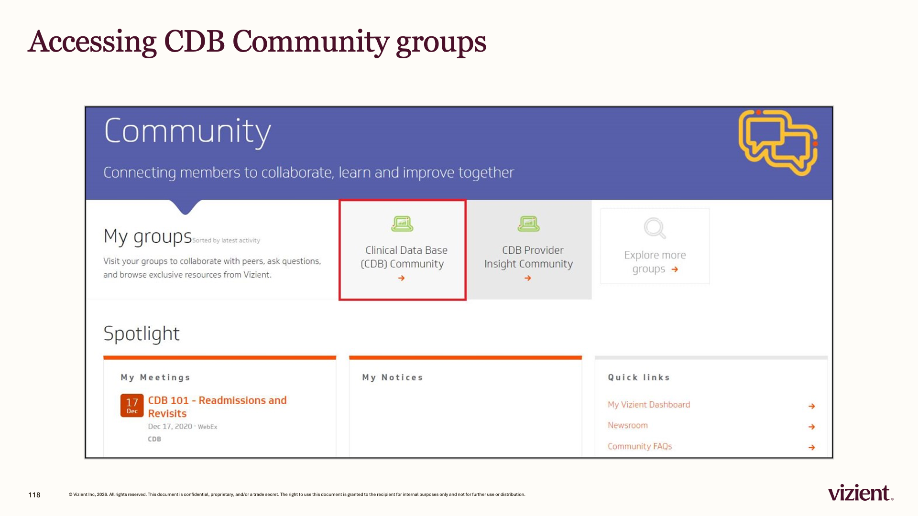This screenshot has height=516, width=918.
Task: Click the 'Sorted by latest activity' label
Action: coord(226,241)
